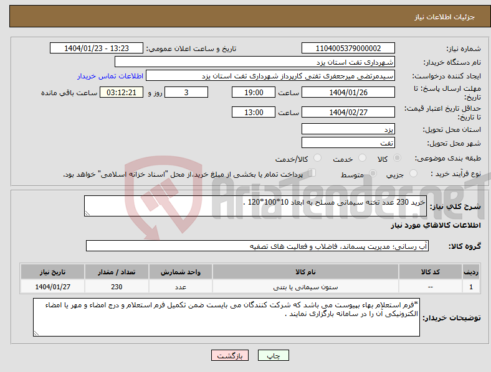The image size is (491, 372).
Task: Click the تعداد / مقدار column header
Action: [x=117, y=272]
